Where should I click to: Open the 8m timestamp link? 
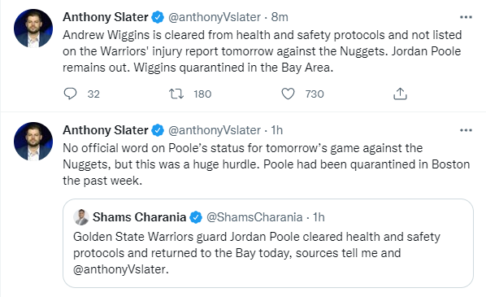click(280, 17)
